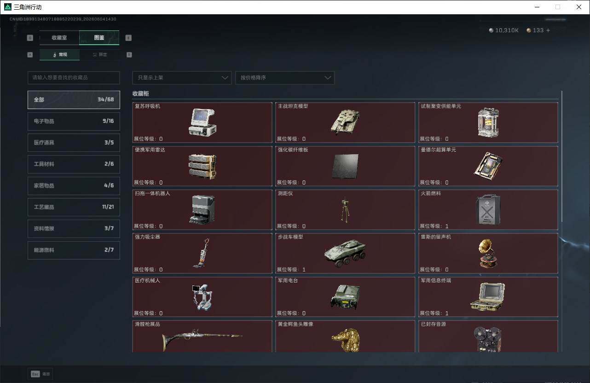Screen dimensions: 590x383
Task: Click 展位等级: 0 under 复苏呼吸机
Action: pyautogui.click(x=148, y=139)
